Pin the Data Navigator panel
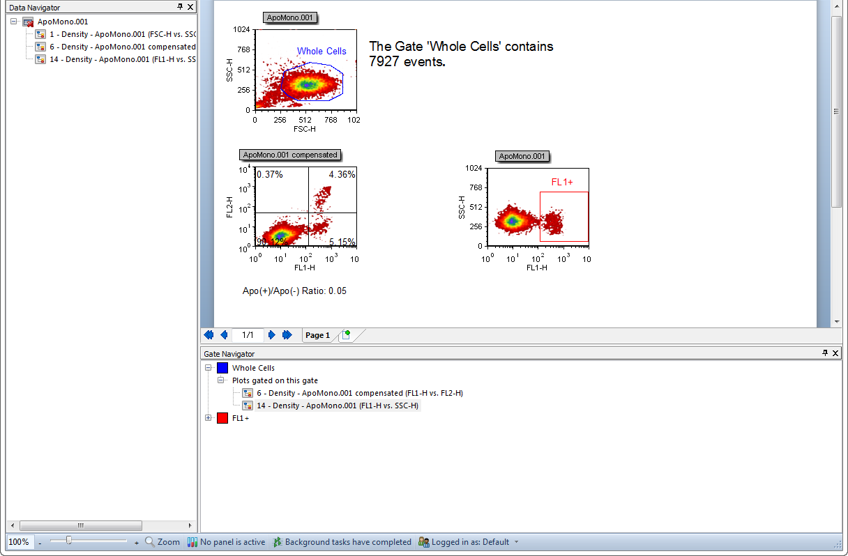This screenshot has height=556, width=848. [x=180, y=7]
